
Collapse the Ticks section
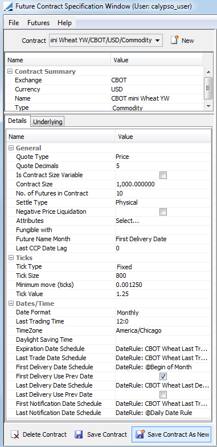click(x=11, y=258)
